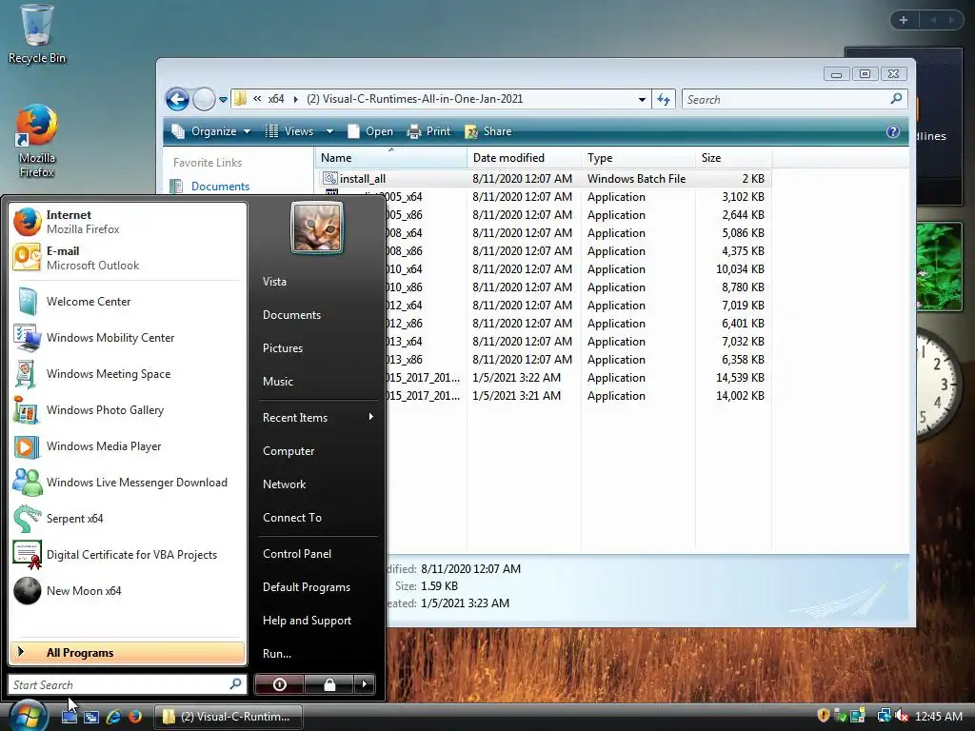975x731 pixels.
Task: Click the network tray icon
Action: [x=884, y=716]
